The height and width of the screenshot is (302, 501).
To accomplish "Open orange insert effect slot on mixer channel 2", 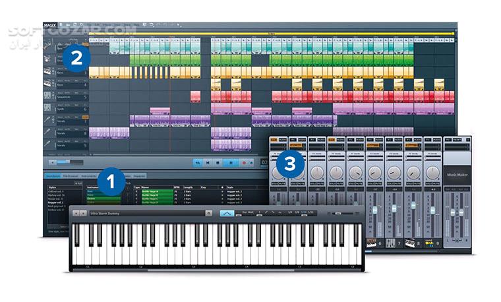I will (x=296, y=145).
